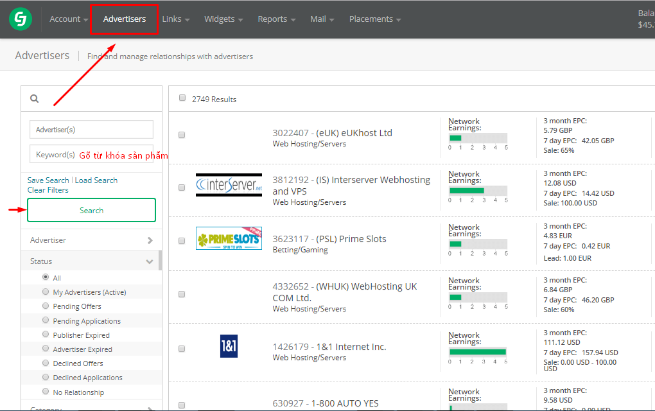Select the Pending Applications radio option
The width and height of the screenshot is (655, 411).
pos(46,320)
